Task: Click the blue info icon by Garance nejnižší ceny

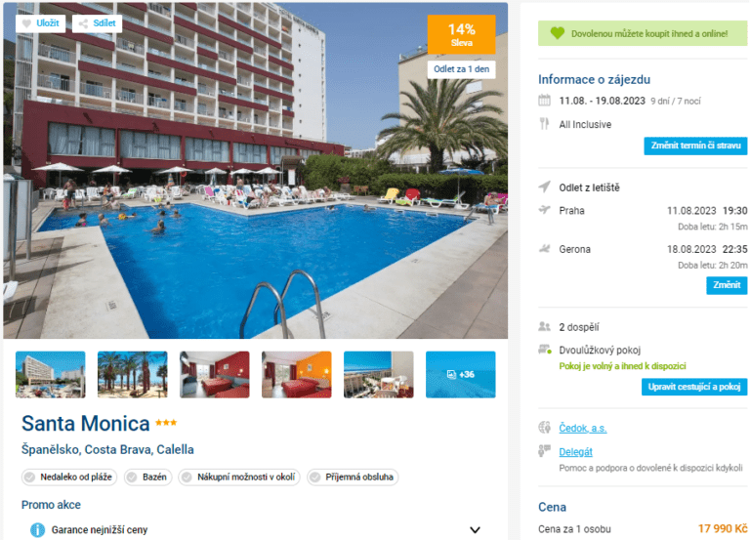Action: point(38,530)
